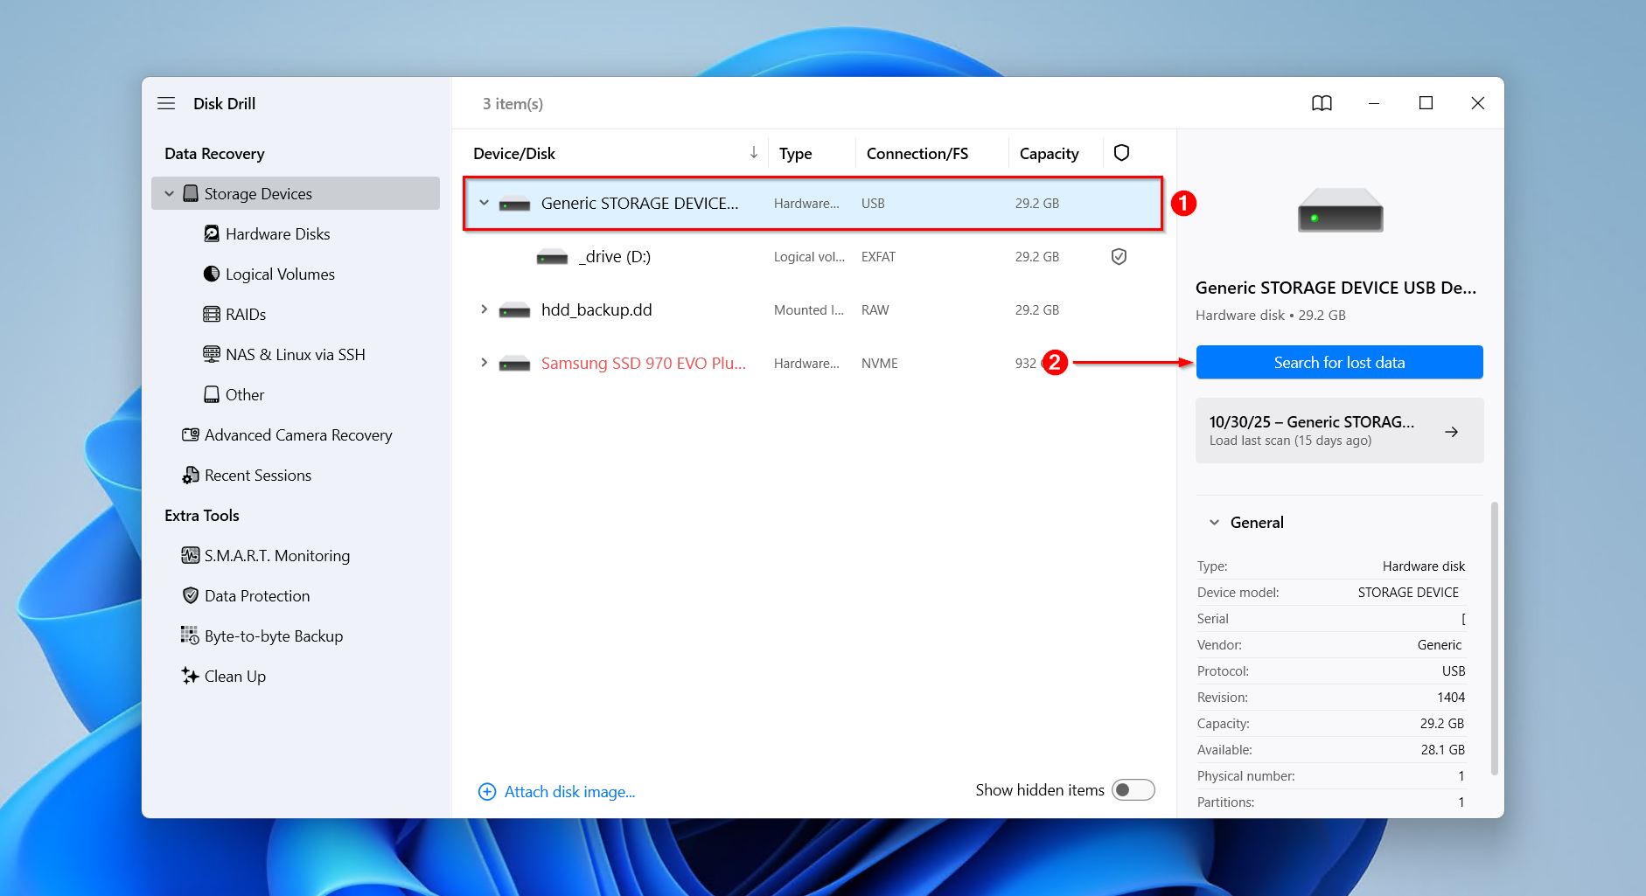Expand the hdd_backup.dd disk row
The width and height of the screenshot is (1646, 896).
coord(484,309)
